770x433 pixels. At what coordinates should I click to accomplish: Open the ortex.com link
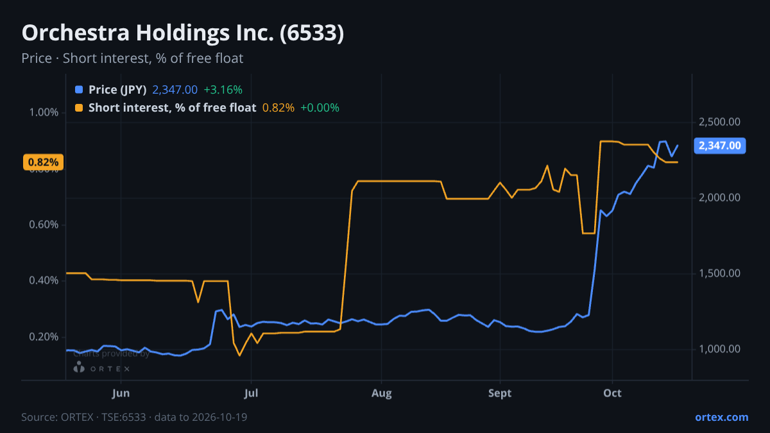click(x=721, y=417)
